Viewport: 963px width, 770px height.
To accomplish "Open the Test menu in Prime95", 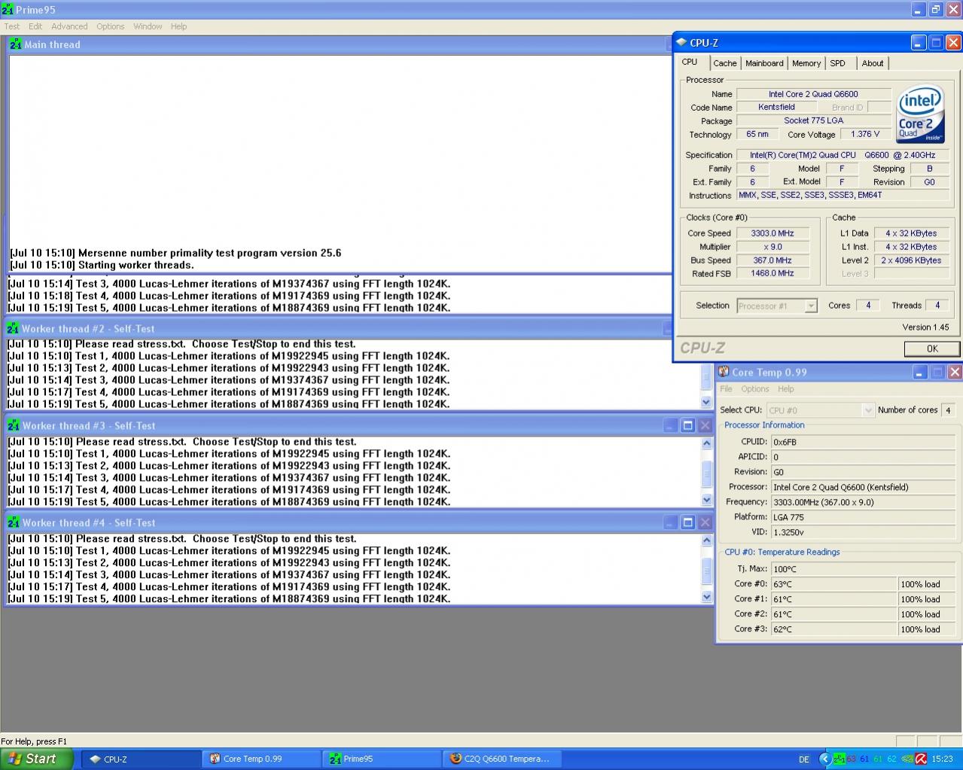I will tap(12, 26).
